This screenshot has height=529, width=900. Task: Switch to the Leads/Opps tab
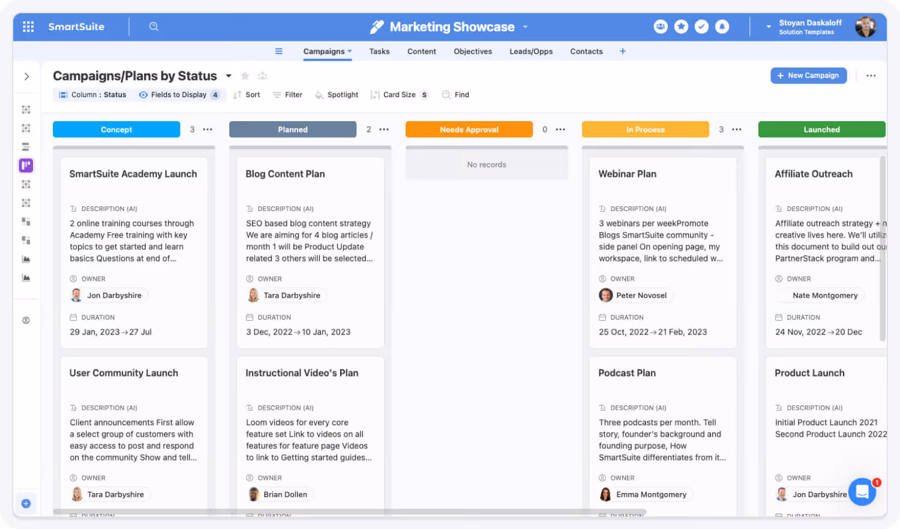coord(531,52)
